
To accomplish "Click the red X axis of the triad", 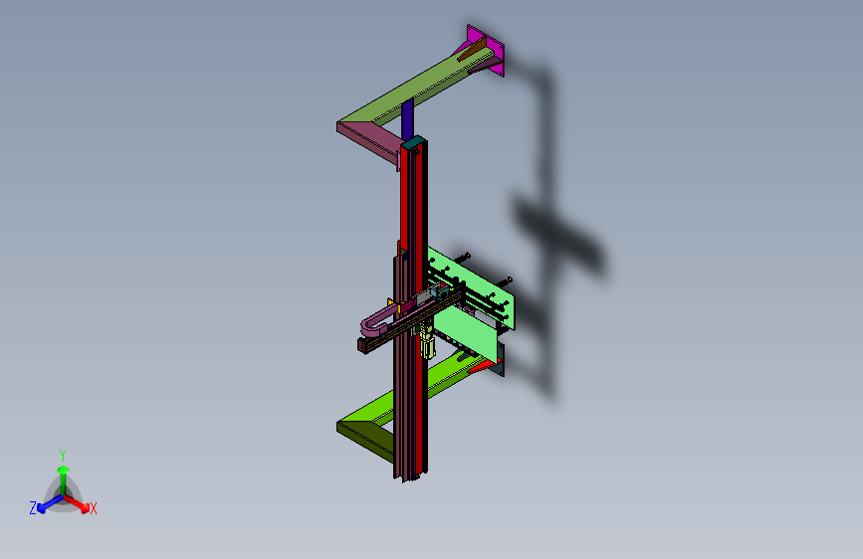I will point(77,503).
